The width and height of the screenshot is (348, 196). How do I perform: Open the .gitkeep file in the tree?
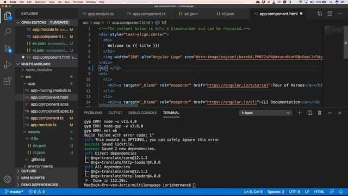coord(38,160)
